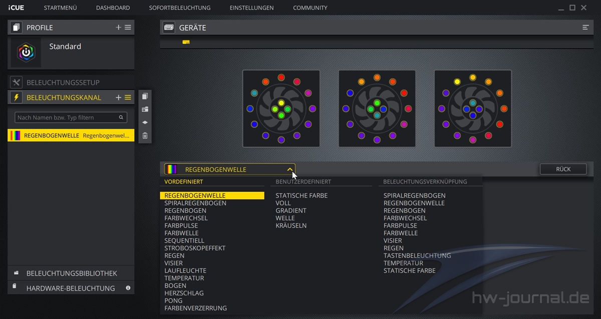
Task: Select custom effect Gradient
Action: (291, 210)
